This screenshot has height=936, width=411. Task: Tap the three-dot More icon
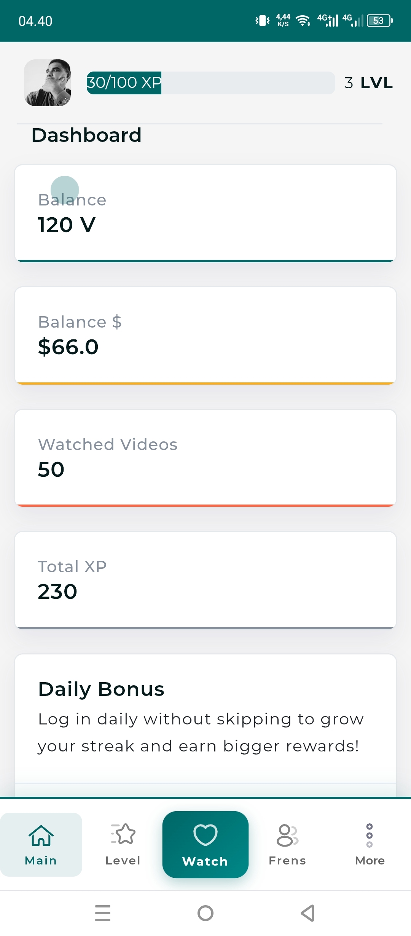pos(369,835)
